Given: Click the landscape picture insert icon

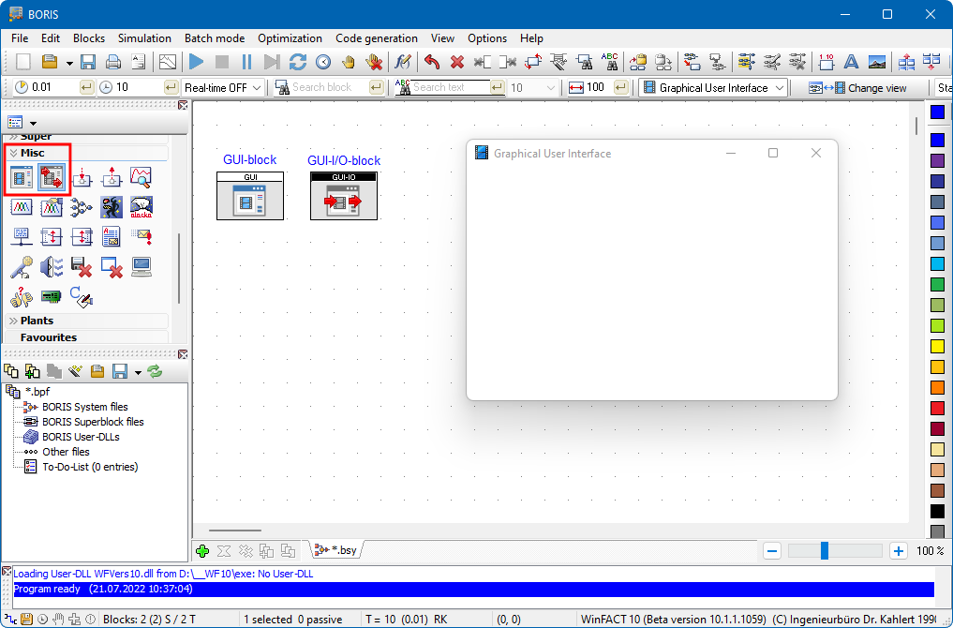Looking at the screenshot, I should point(877,62).
